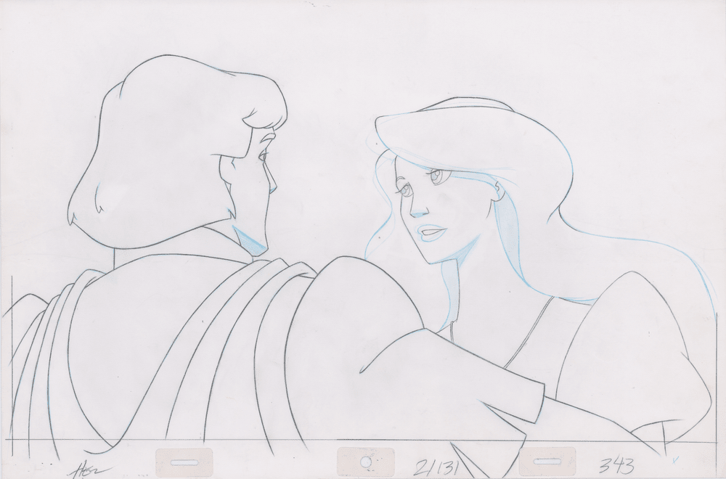Click the handwritten scene number "2/131"

point(435,467)
